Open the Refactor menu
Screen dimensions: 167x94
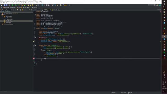[x=13, y=3]
